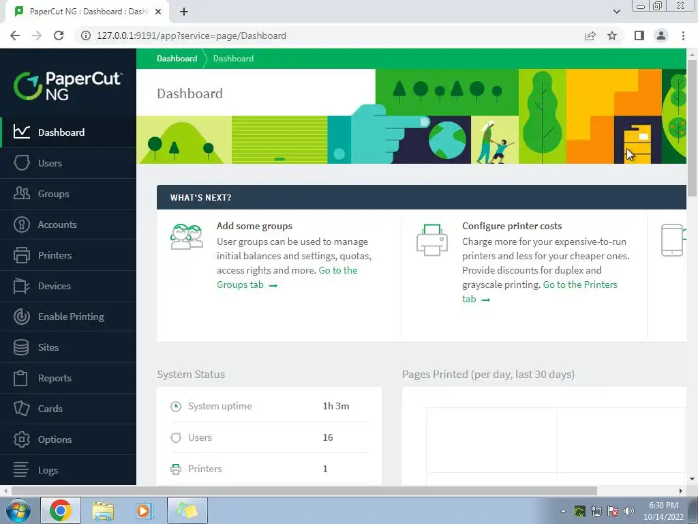Select Printers in the sidebar

pos(68,255)
